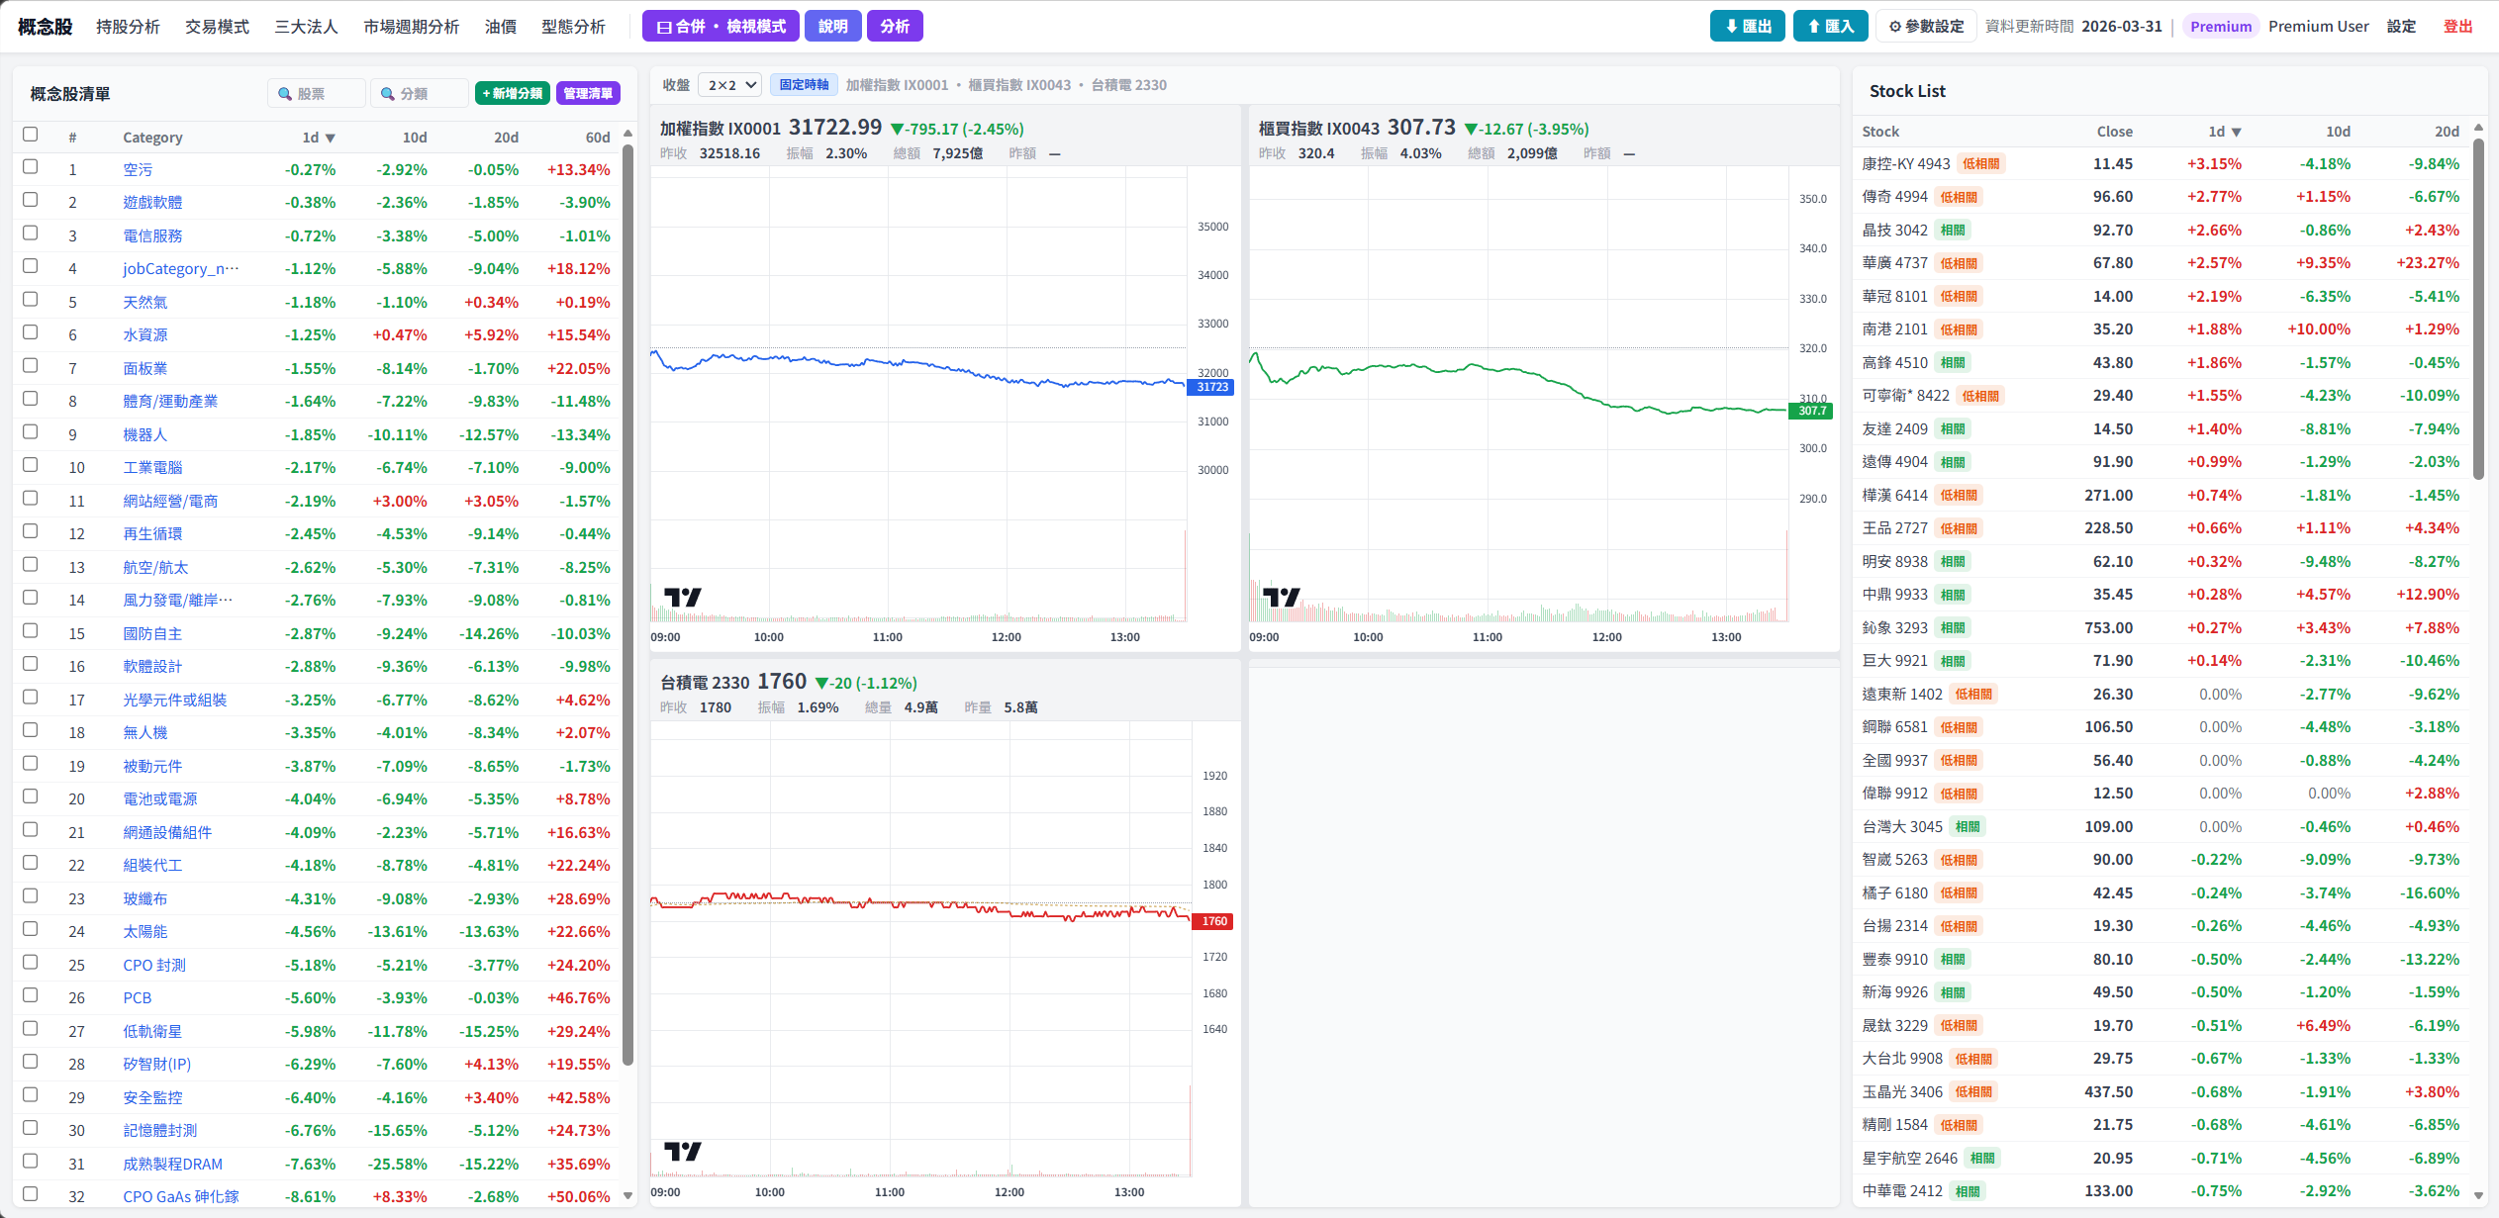
Task: Select the 康控-KY 4943 stock row
Action: [2161, 164]
